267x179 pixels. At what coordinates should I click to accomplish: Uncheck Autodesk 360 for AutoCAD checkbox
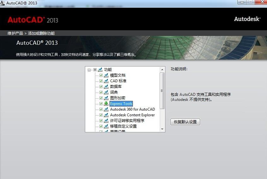[x=101, y=109]
